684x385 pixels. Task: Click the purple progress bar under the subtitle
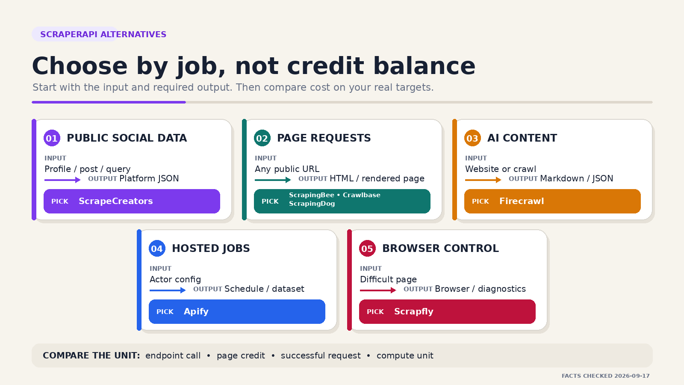click(109, 102)
